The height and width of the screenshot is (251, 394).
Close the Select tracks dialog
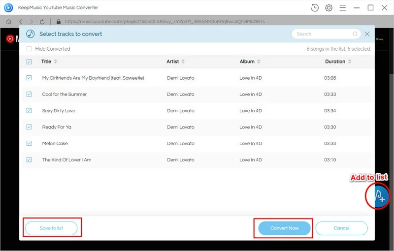tap(367, 34)
